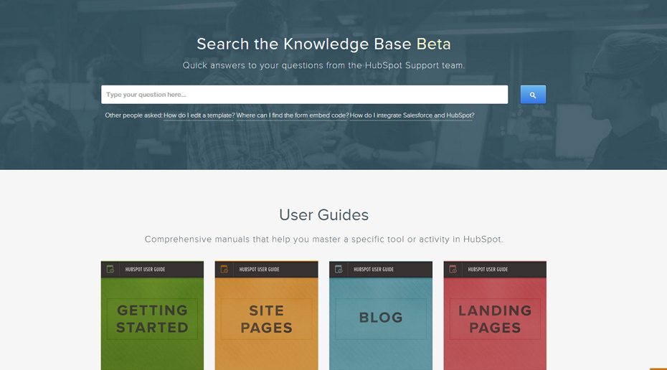Viewport: 667px width, 370px height.
Task: Click 'HubSpot User Guide' label on blue card
Action: coord(374,270)
